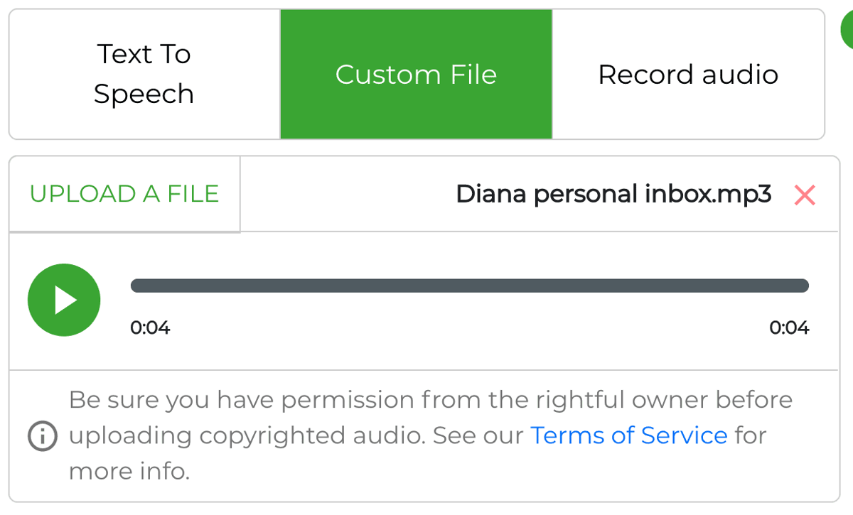Screen dimensions: 853x515
Task: Click the play icon inside the green circle
Action: click(x=65, y=300)
